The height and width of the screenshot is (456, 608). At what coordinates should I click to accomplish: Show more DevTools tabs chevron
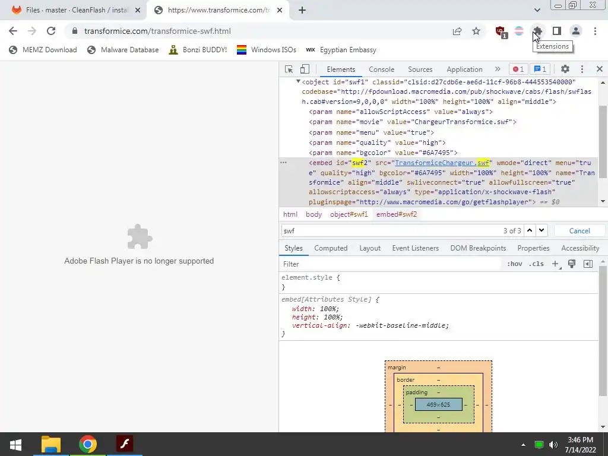(x=498, y=69)
